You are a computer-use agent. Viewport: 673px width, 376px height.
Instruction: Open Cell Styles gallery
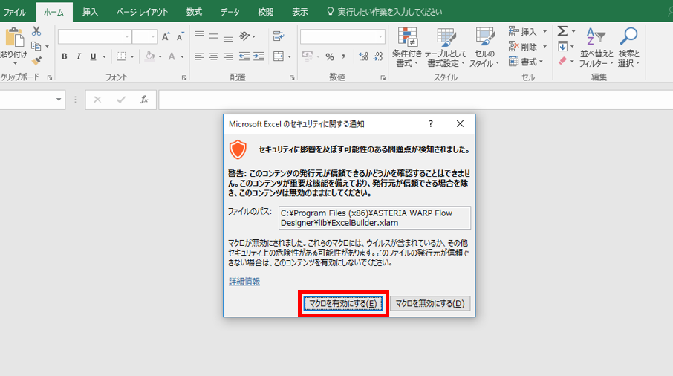(484, 48)
